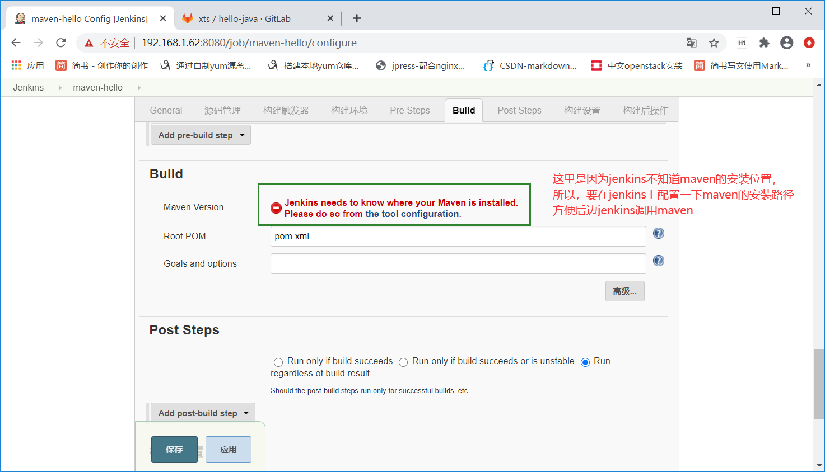Open the jpress-配合nginx bookmark
The height and width of the screenshot is (472, 825).
[420, 65]
